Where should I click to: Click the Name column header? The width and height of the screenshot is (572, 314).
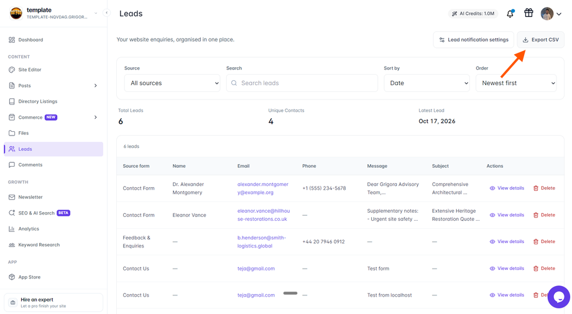pyautogui.click(x=179, y=166)
